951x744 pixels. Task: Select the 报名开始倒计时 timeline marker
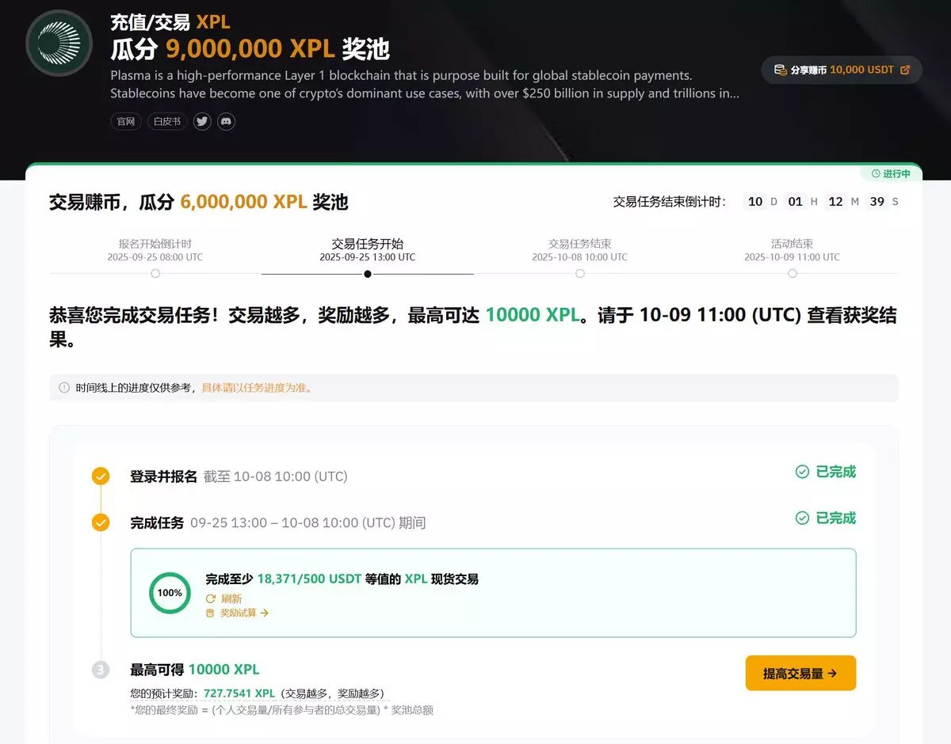tap(155, 273)
